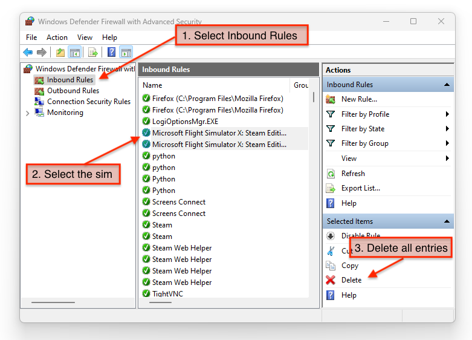Image resolution: width=472 pixels, height=340 pixels.
Task: Select the first Microsoft Flight Simulator X rule
Action: click(225, 133)
